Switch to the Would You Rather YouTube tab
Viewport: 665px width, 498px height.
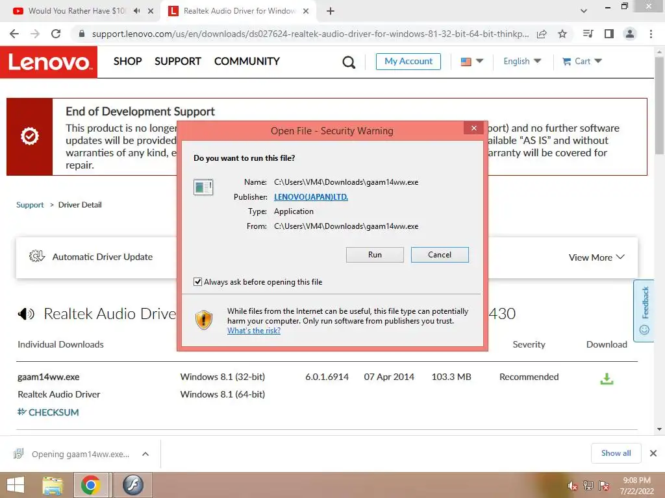(77, 11)
